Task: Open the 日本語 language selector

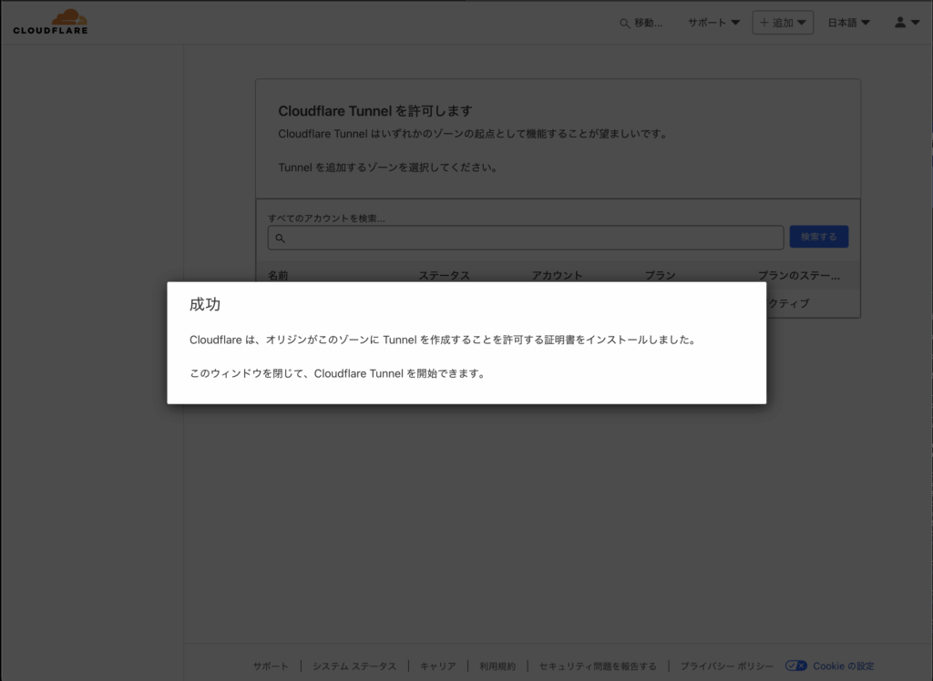Action: point(848,23)
